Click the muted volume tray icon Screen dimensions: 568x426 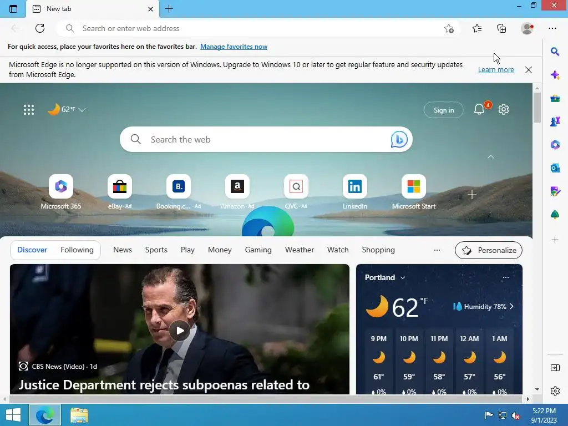515,415
